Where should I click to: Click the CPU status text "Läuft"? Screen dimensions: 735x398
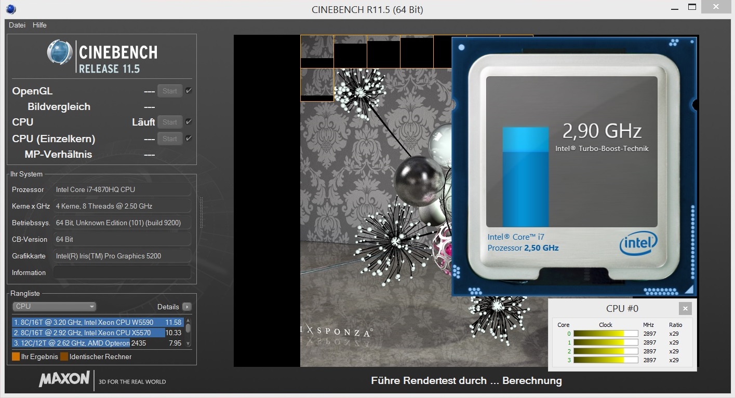click(x=143, y=122)
